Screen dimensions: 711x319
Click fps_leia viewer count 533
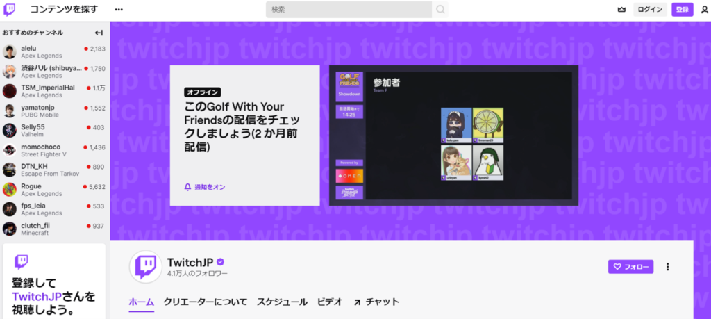coord(99,206)
